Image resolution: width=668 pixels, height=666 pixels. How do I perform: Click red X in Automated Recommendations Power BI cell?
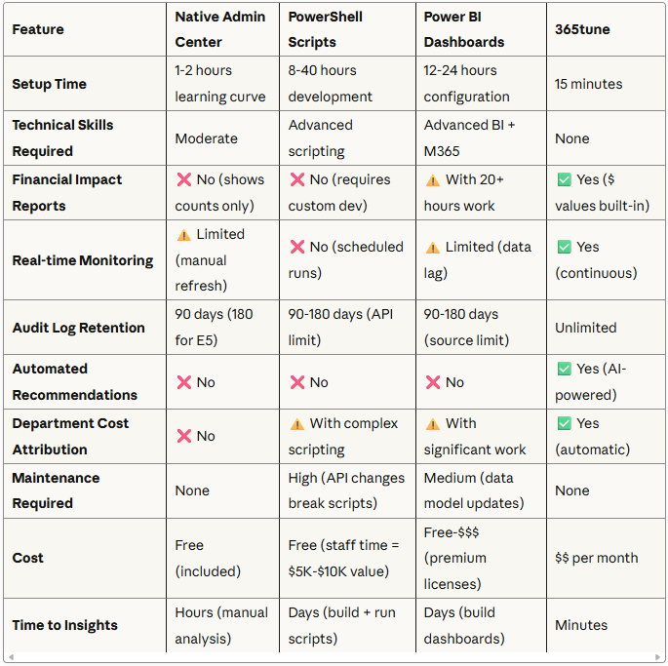coord(432,382)
